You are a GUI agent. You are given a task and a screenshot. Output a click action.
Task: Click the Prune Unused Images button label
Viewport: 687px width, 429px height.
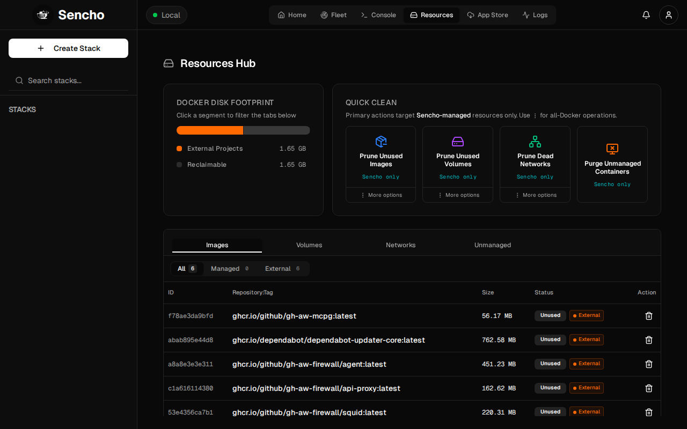[x=381, y=160]
